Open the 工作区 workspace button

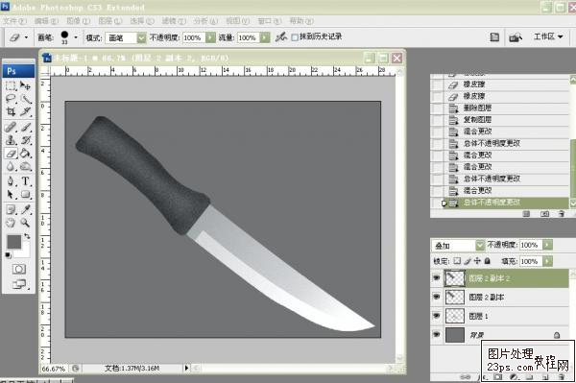click(x=548, y=36)
